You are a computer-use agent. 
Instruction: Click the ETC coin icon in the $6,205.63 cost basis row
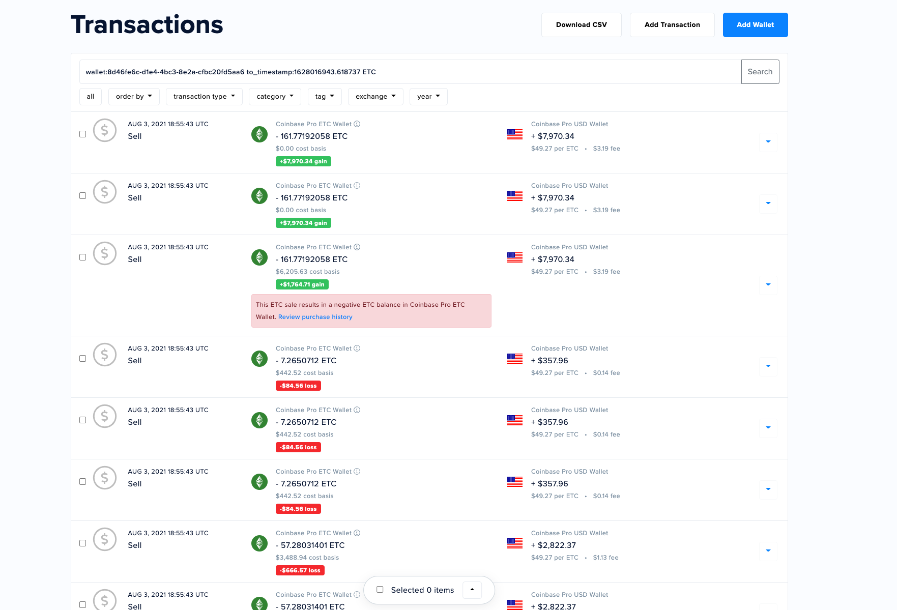tap(259, 257)
